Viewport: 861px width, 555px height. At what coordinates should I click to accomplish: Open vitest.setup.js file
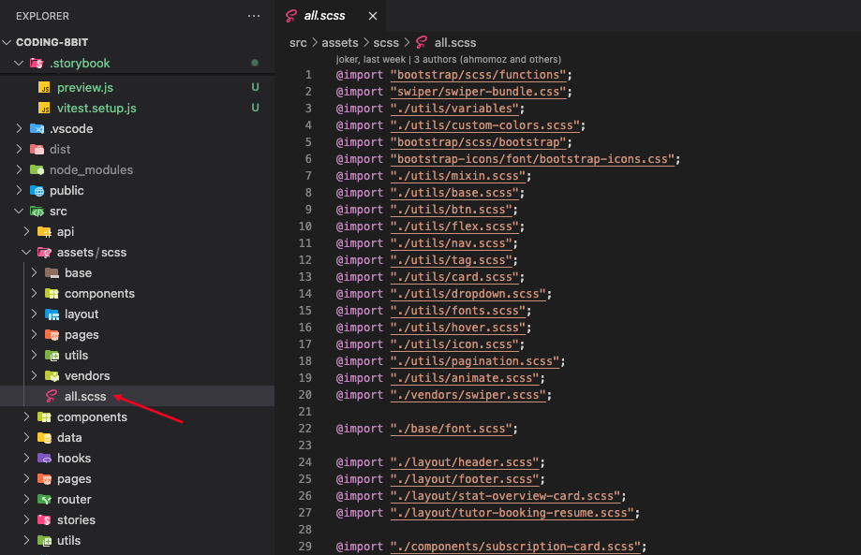pos(96,108)
